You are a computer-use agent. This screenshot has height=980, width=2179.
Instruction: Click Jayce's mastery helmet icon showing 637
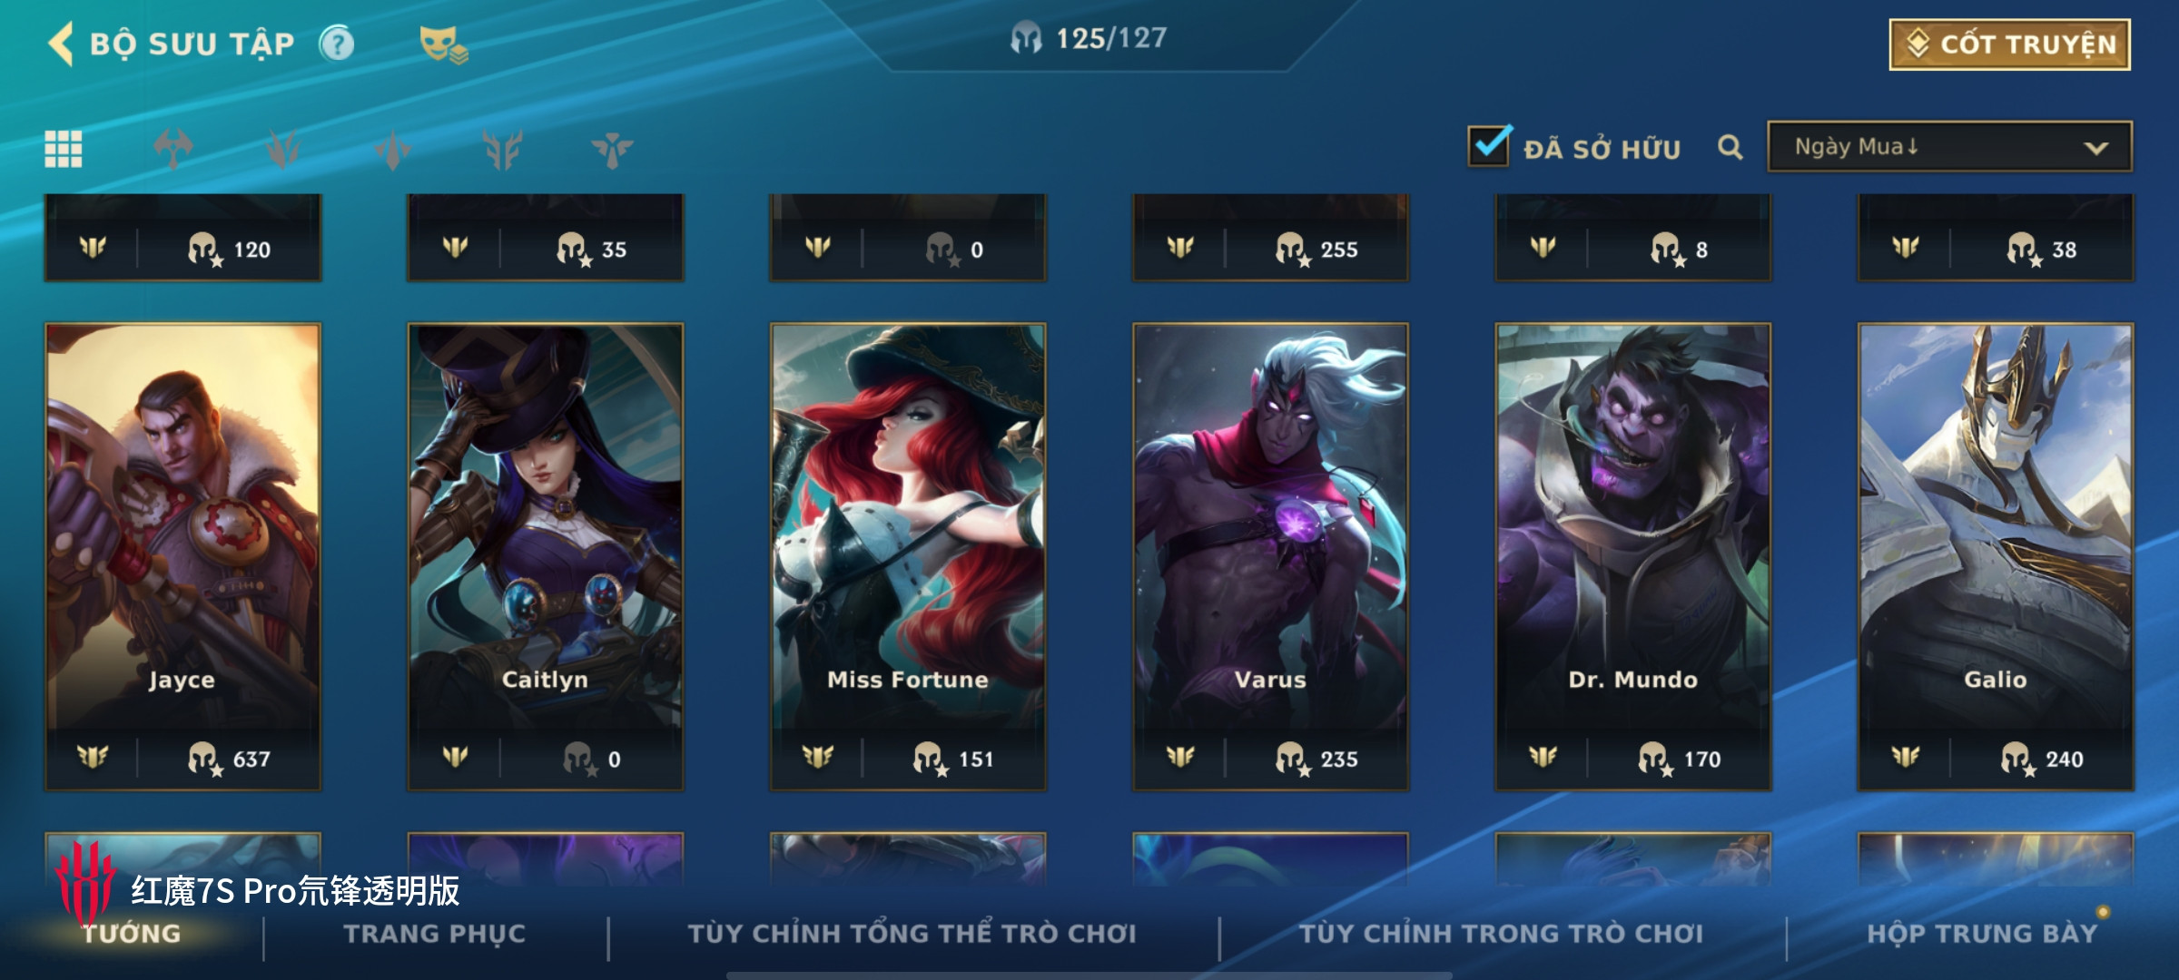204,759
